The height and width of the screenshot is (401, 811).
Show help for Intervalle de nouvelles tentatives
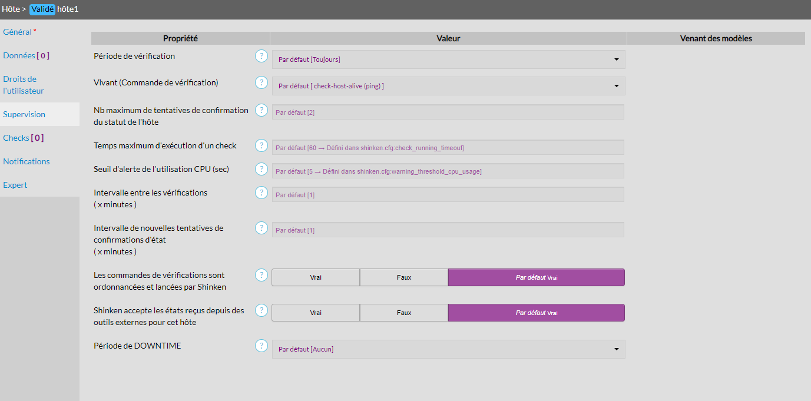pos(261,228)
